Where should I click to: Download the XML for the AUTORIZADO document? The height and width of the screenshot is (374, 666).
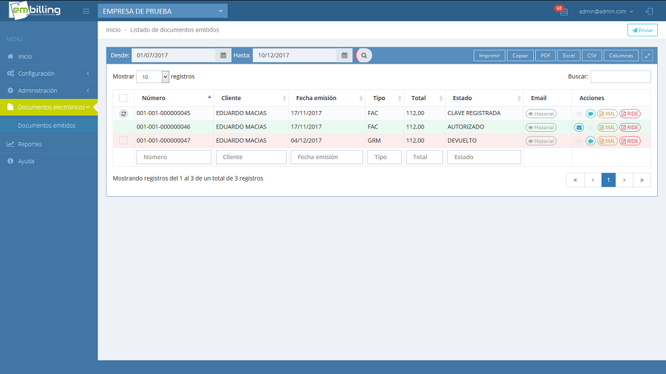(607, 127)
